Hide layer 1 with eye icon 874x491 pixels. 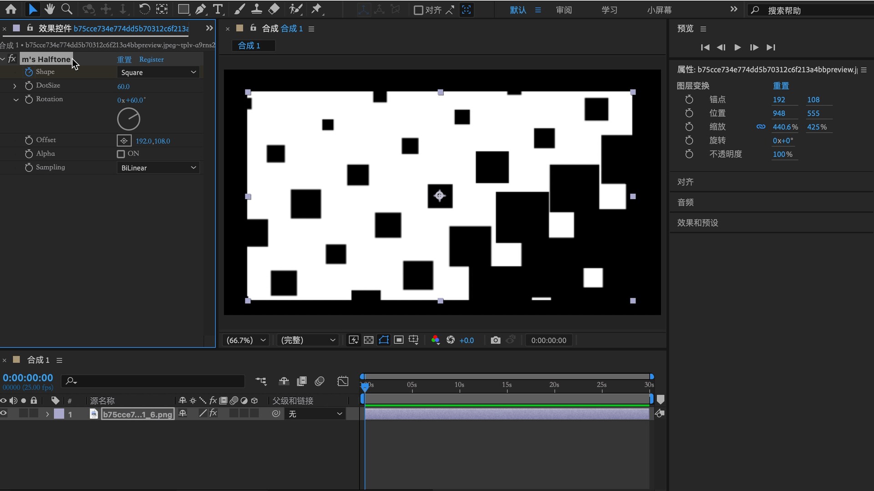tap(4, 413)
